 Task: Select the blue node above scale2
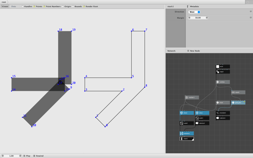187,113
